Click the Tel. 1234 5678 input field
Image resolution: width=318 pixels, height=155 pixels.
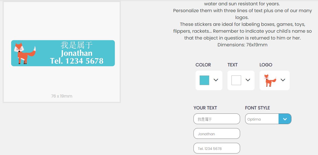tap(217, 148)
